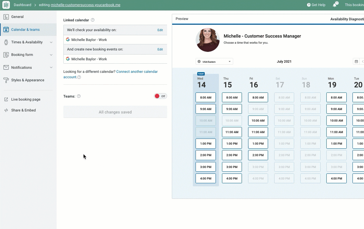Click Michelle's profile photo

tap(207, 40)
